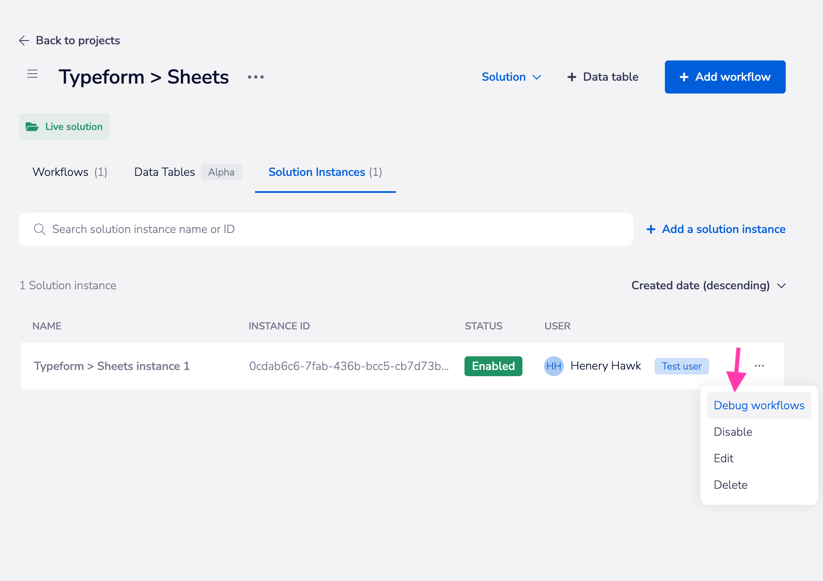This screenshot has height=581, width=823.
Task: Click the back arrow icon
Action: click(24, 41)
